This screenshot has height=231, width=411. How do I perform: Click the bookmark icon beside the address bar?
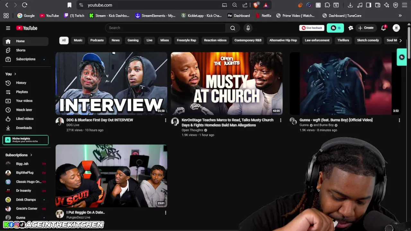tap(69, 5)
